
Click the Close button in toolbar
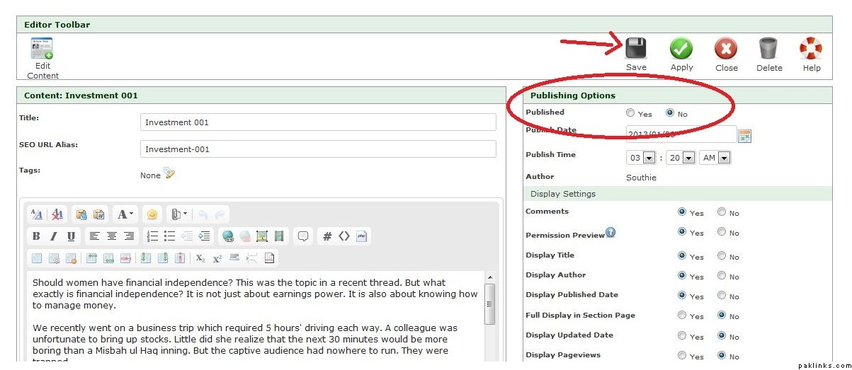point(725,49)
